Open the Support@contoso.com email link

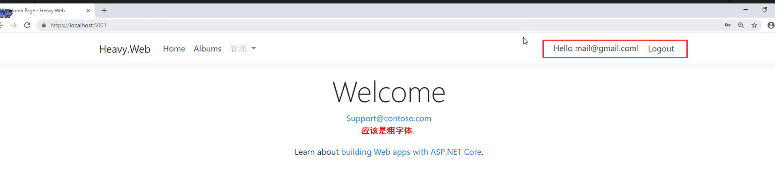[x=389, y=118]
